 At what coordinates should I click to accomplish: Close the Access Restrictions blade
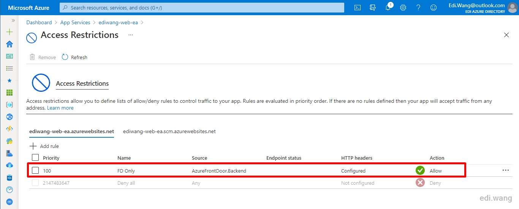pyautogui.click(x=506, y=35)
